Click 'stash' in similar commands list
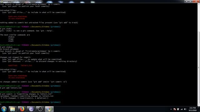The height and width of the screenshot is (112, 200). 11,41
